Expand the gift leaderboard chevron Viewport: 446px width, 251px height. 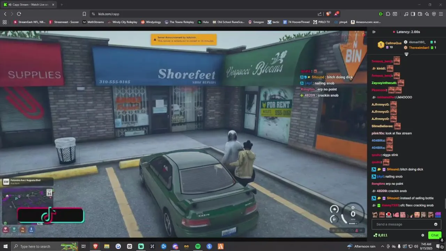pyautogui.click(x=406, y=54)
